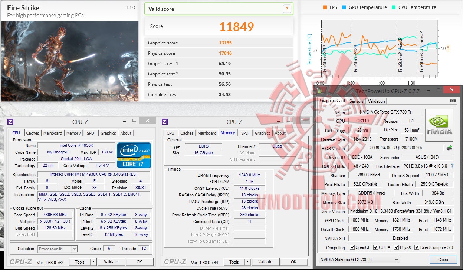Open About tab in CPU-Z memory window
This screenshot has width=463, height=270.
pos(280,133)
